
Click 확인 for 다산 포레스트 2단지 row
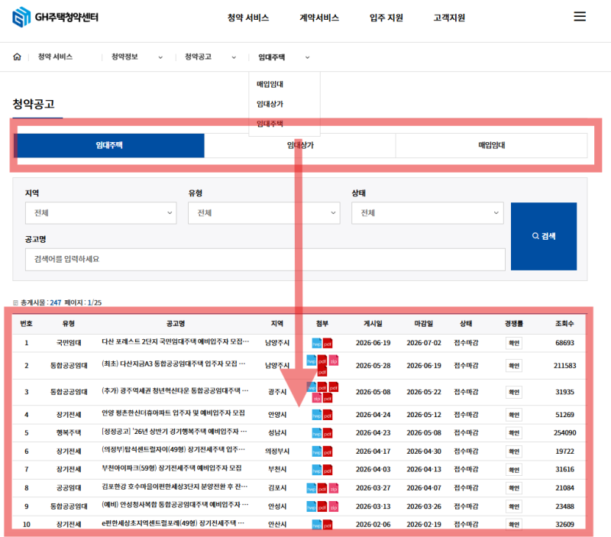514,343
